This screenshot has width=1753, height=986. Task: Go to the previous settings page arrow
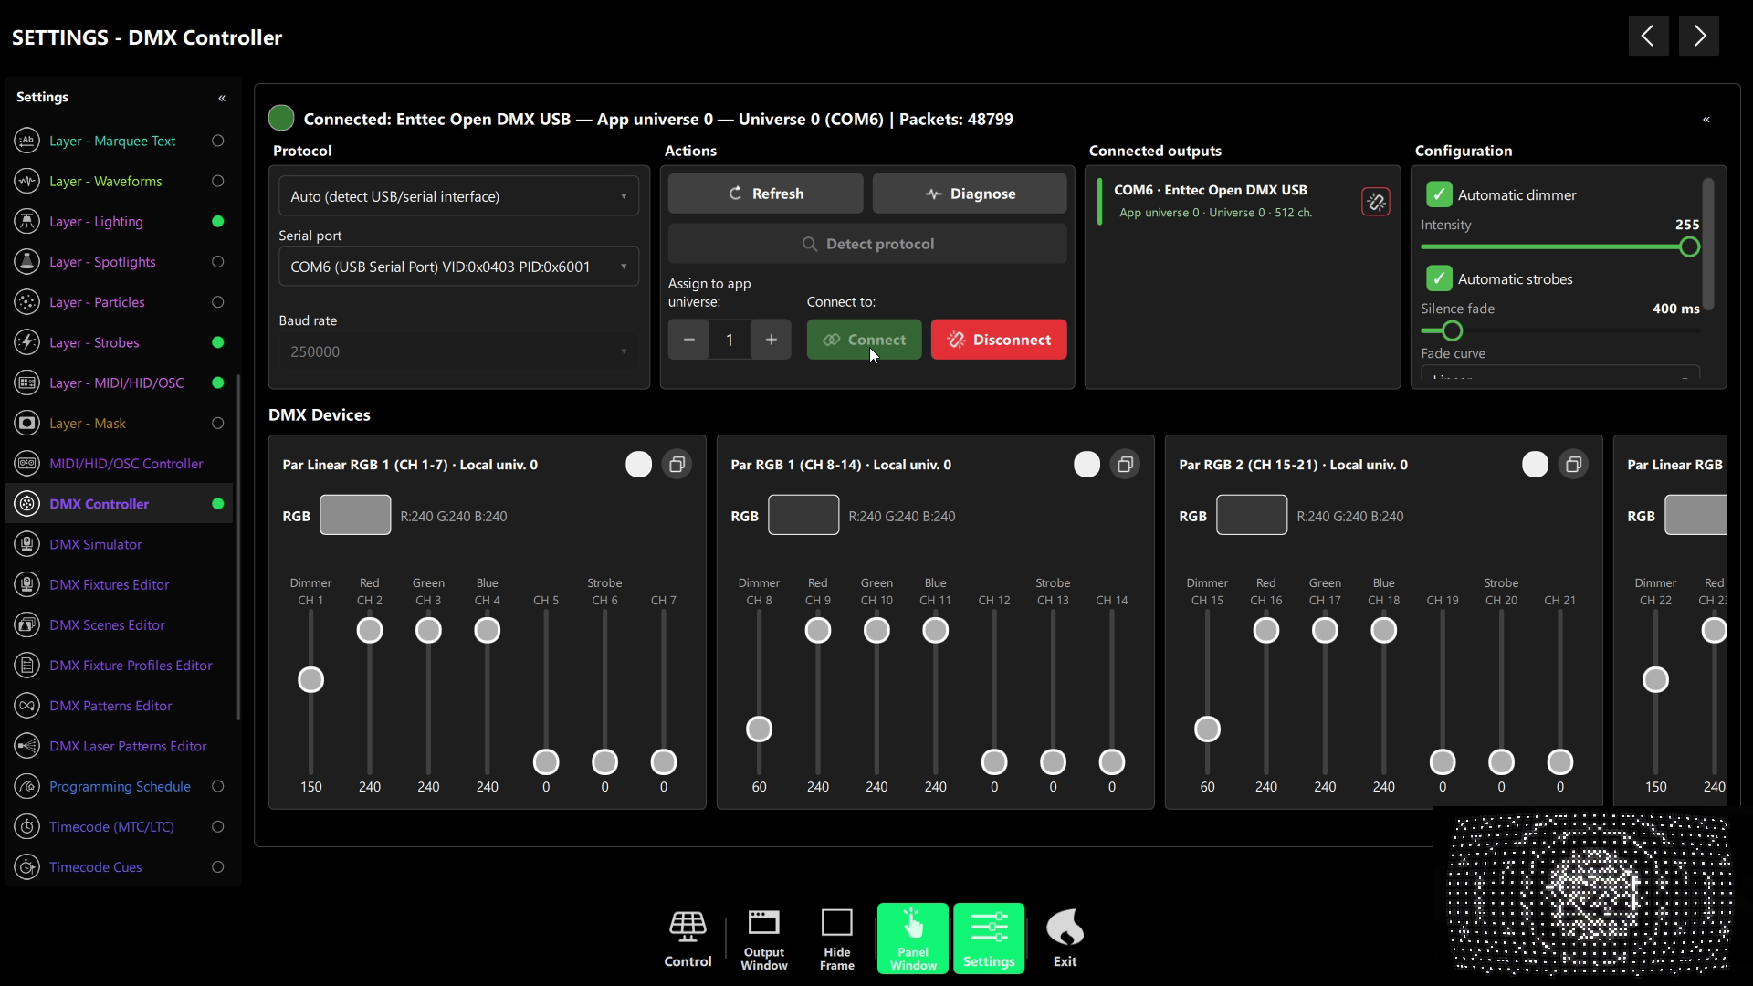coord(1648,36)
